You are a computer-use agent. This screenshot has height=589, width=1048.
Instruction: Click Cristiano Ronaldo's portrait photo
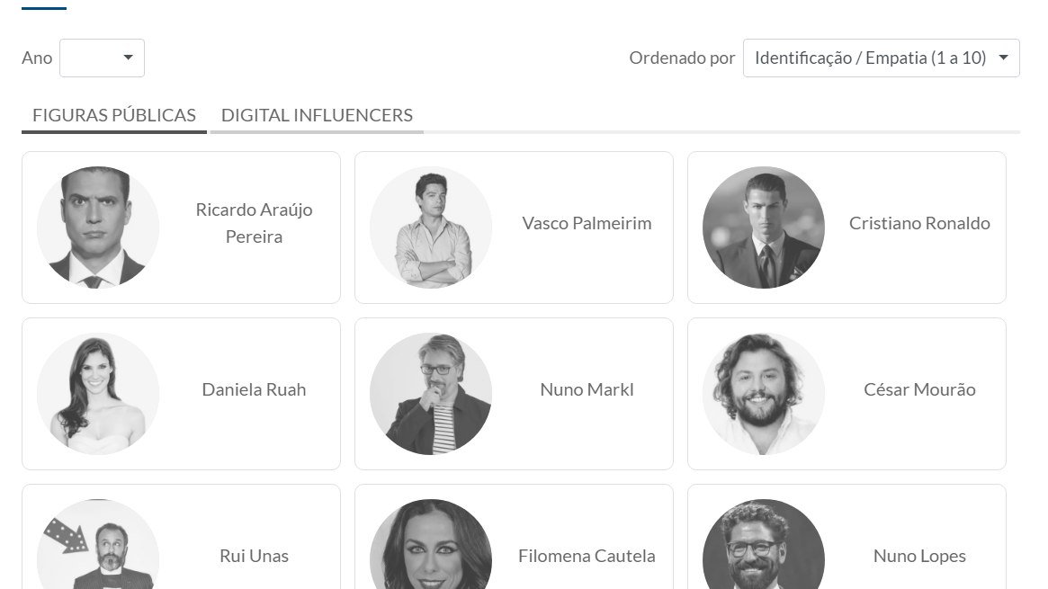click(764, 228)
